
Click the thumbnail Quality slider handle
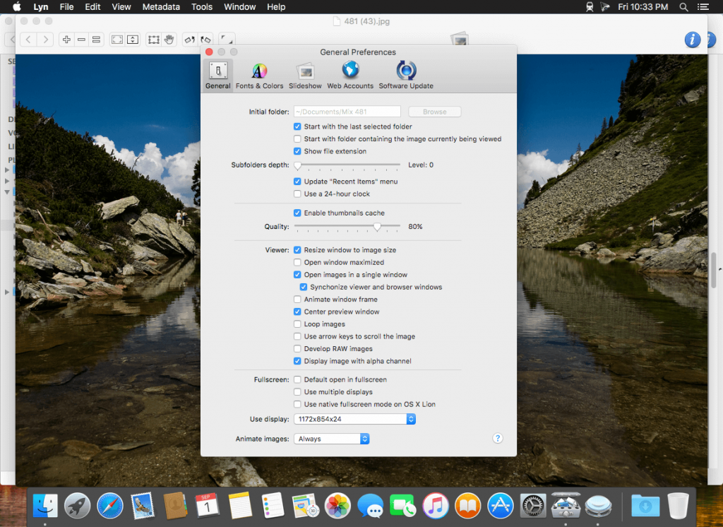click(377, 227)
